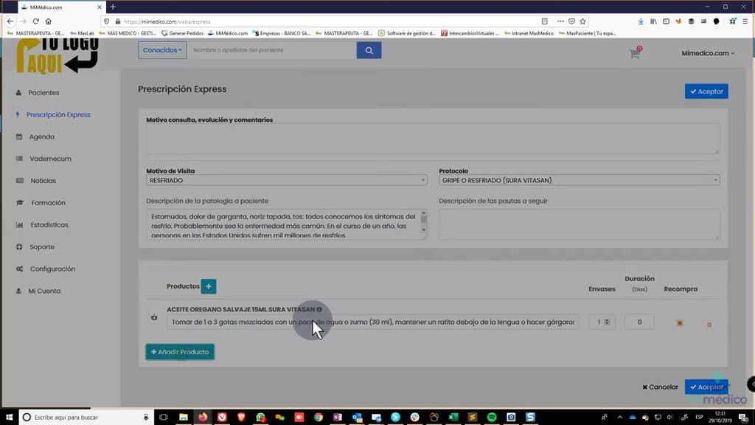Open the shopping cart icon
Image resolution: width=755 pixels, height=425 pixels.
[x=635, y=53]
